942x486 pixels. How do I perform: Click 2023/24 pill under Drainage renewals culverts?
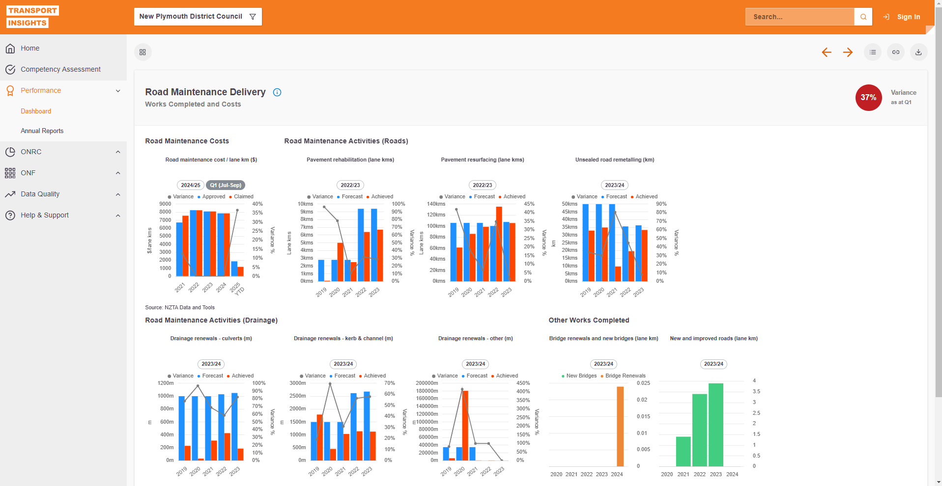(211, 364)
